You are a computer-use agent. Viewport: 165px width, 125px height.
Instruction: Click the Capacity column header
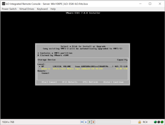click(x=122, y=60)
